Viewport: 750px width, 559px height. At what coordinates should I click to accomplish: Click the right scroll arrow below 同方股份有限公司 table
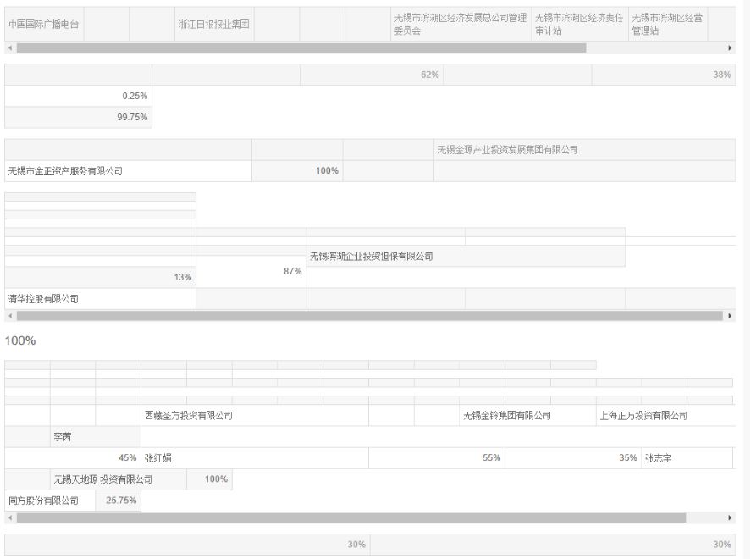pyautogui.click(x=730, y=517)
